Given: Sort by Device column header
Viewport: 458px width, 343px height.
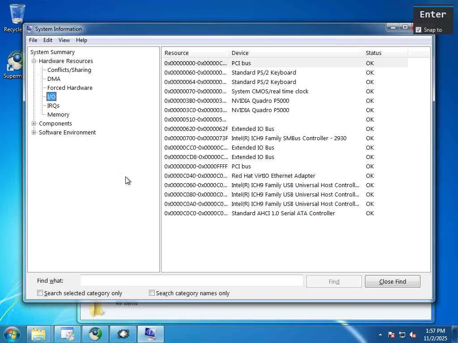Looking at the screenshot, I should [296, 53].
